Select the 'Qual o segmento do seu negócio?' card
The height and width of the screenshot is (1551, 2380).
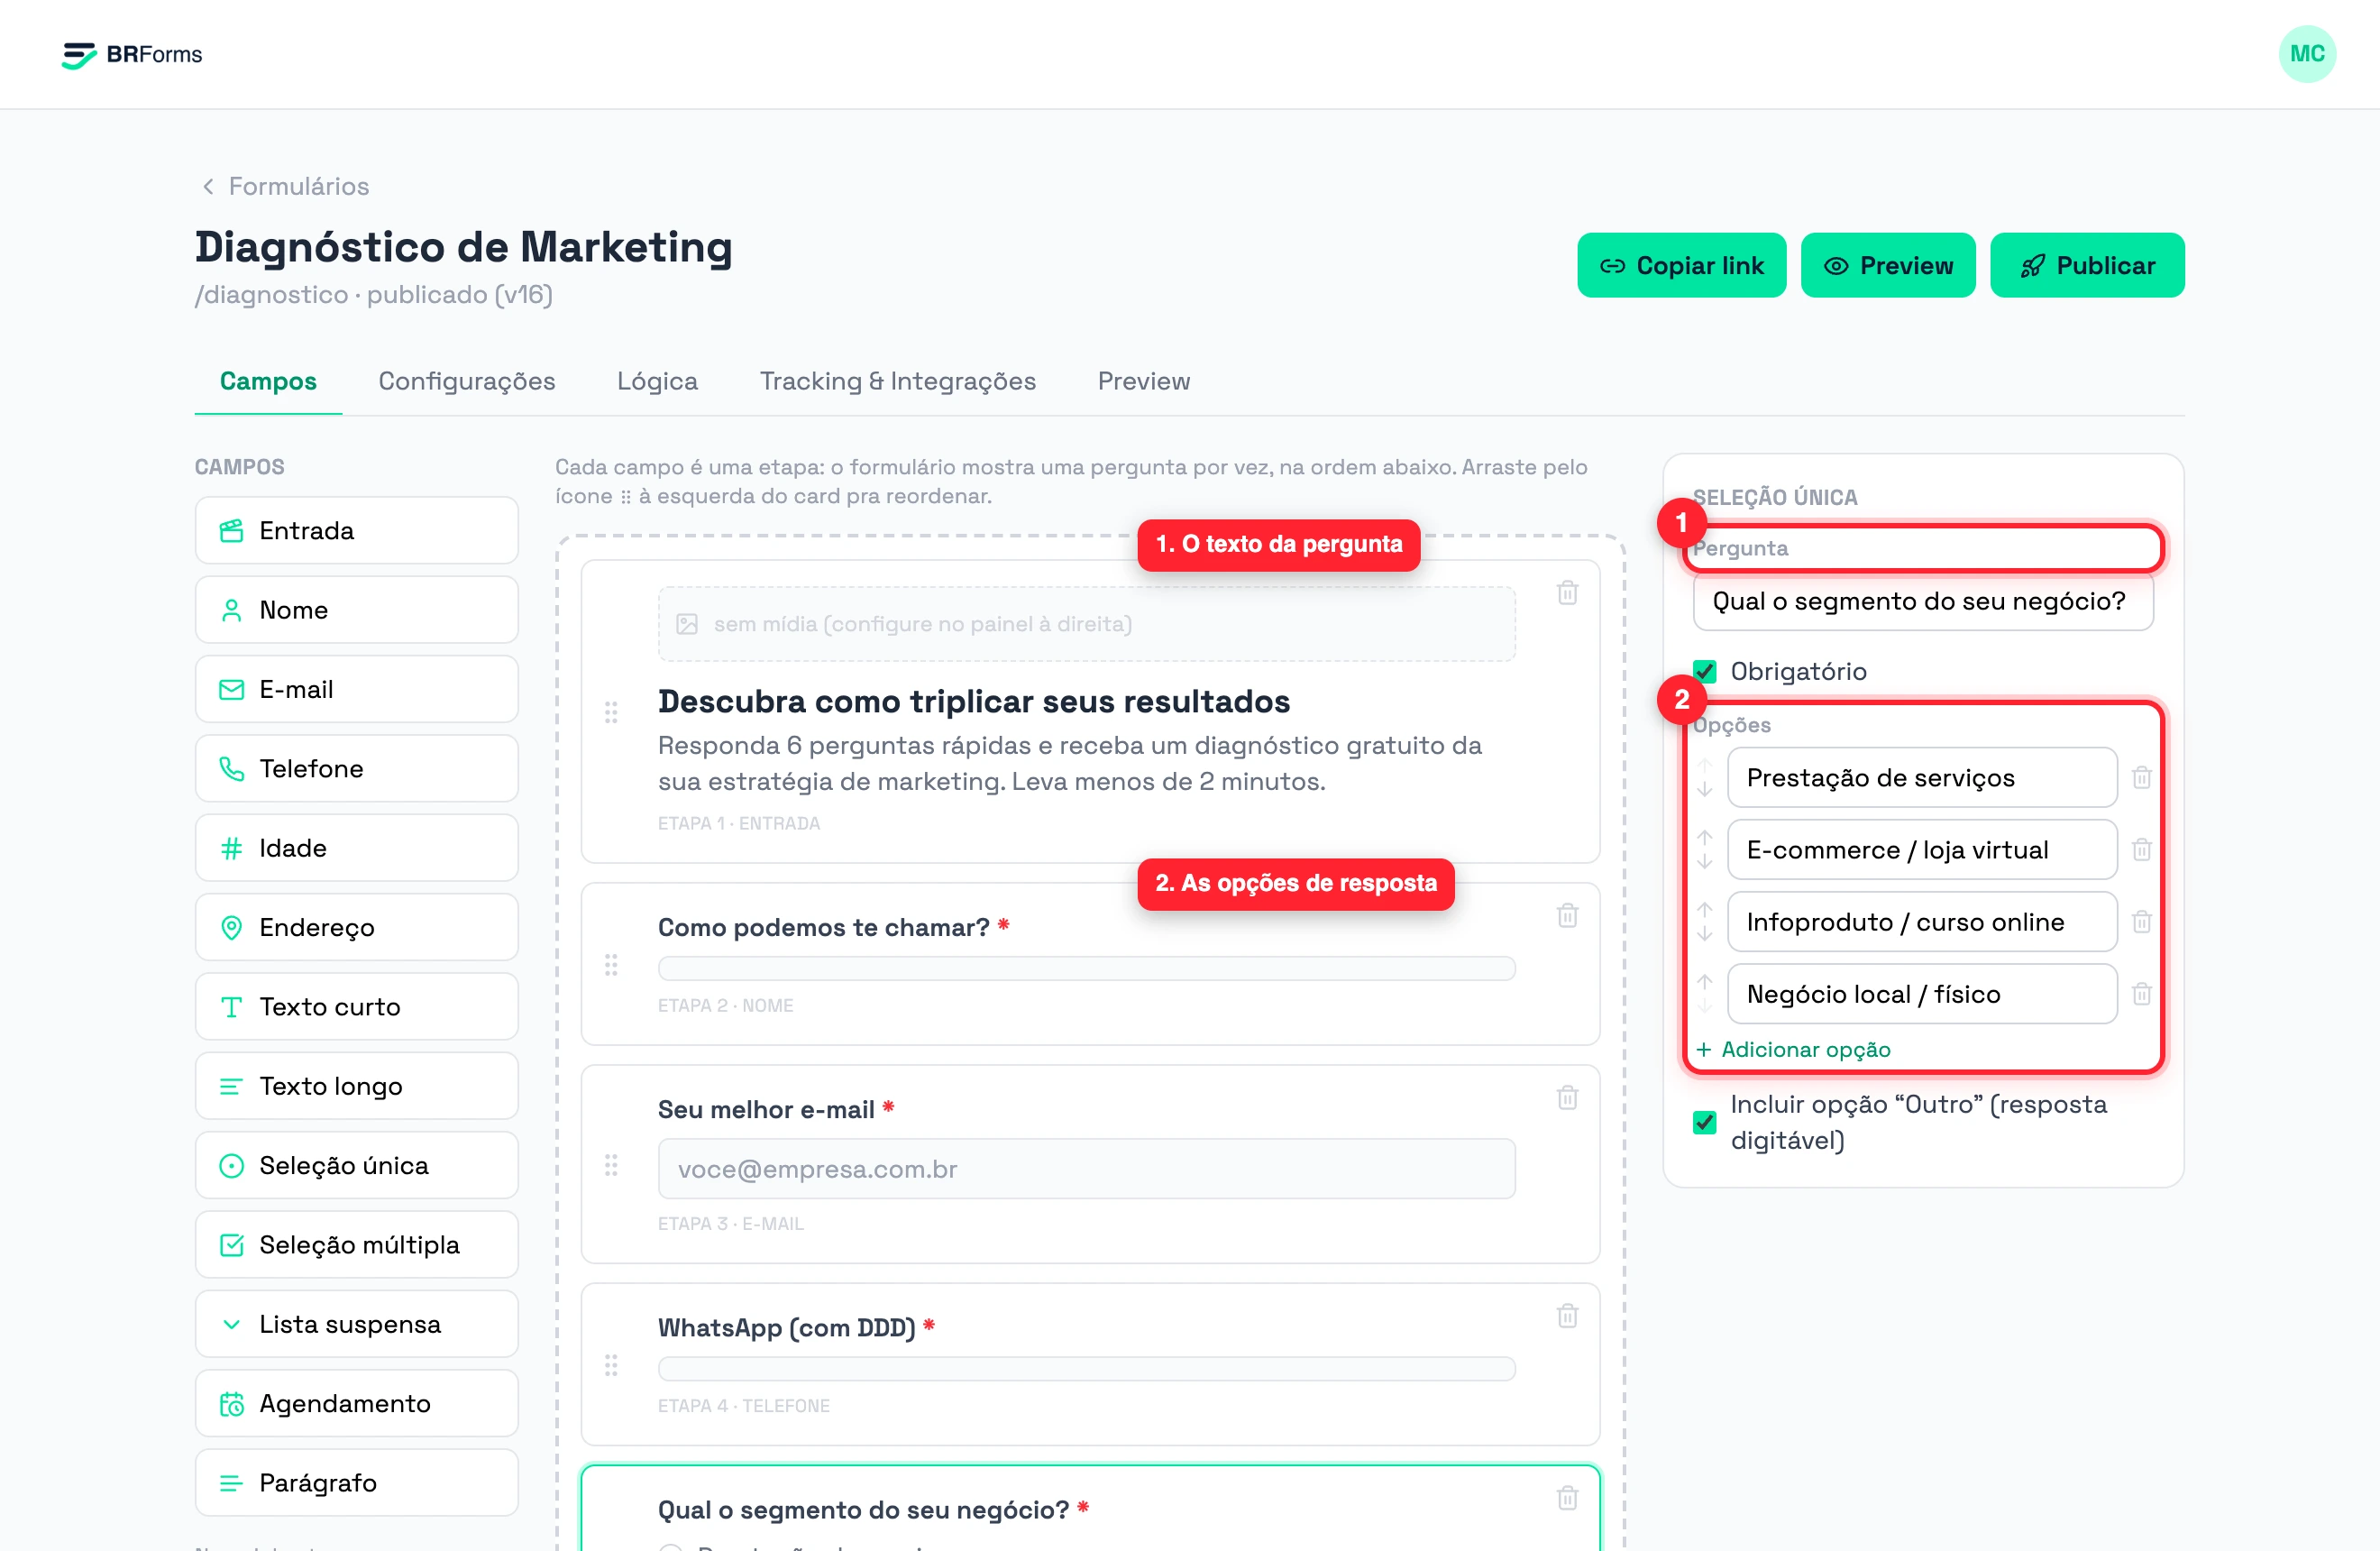[x=1090, y=1508]
